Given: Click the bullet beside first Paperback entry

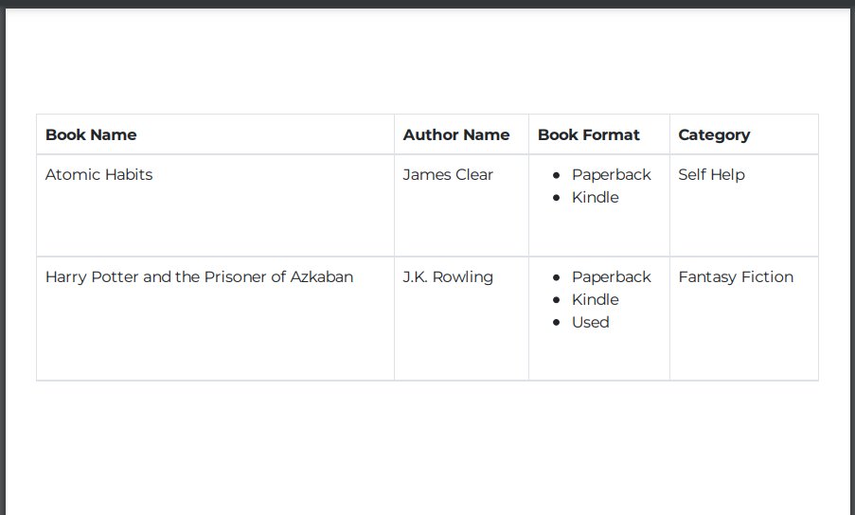Looking at the screenshot, I should (x=556, y=175).
